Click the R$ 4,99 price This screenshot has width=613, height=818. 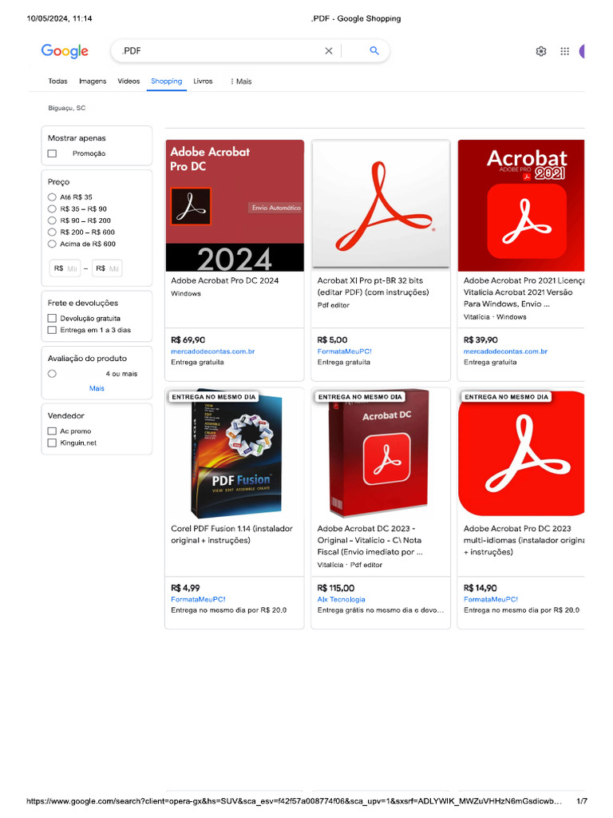coord(185,588)
